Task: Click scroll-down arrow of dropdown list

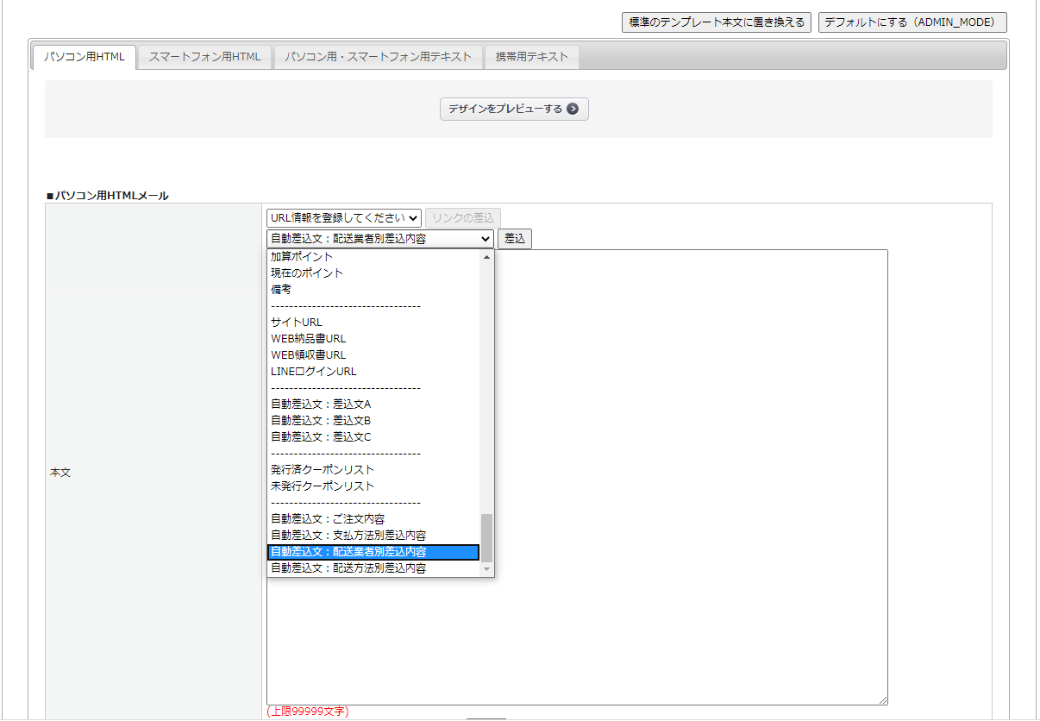Action: coord(486,569)
